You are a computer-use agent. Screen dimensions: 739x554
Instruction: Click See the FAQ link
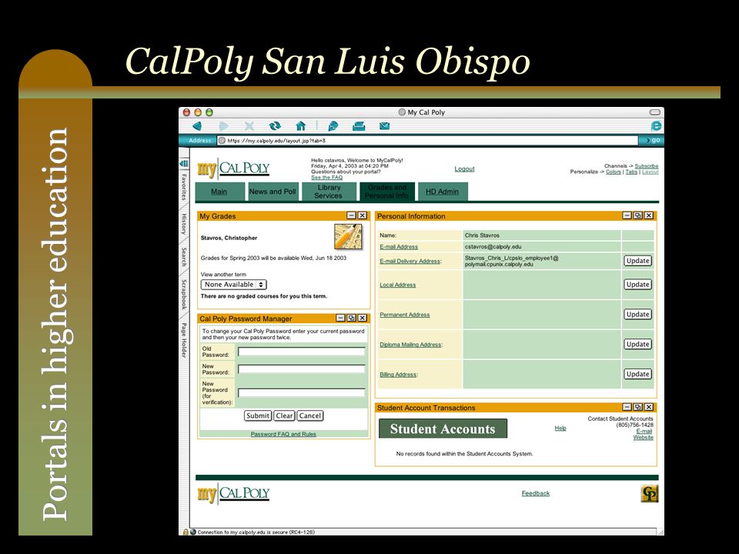(x=326, y=178)
